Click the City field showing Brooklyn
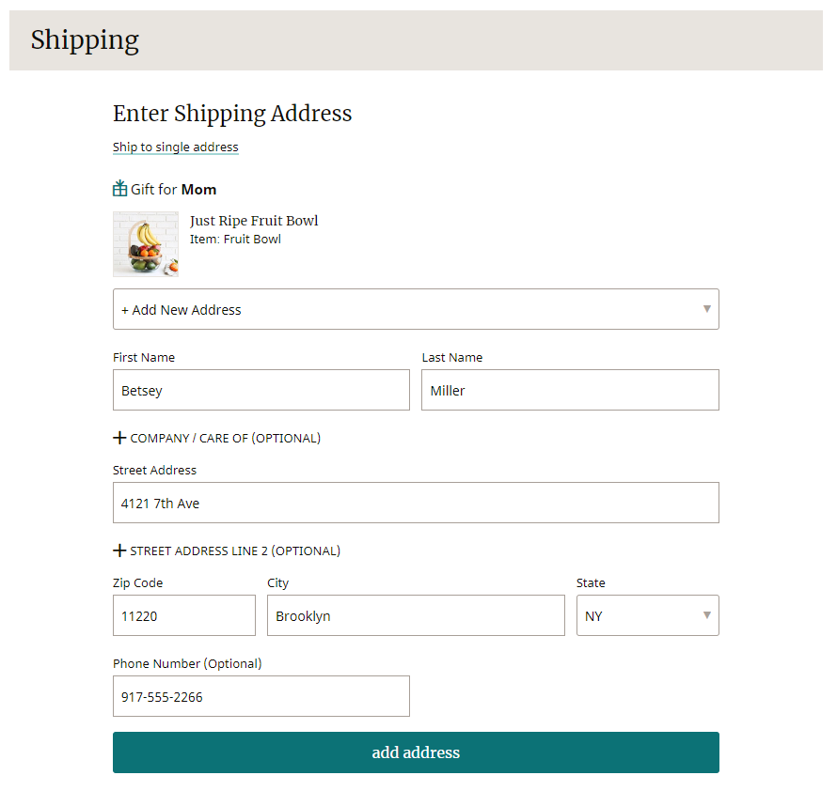 click(x=416, y=615)
